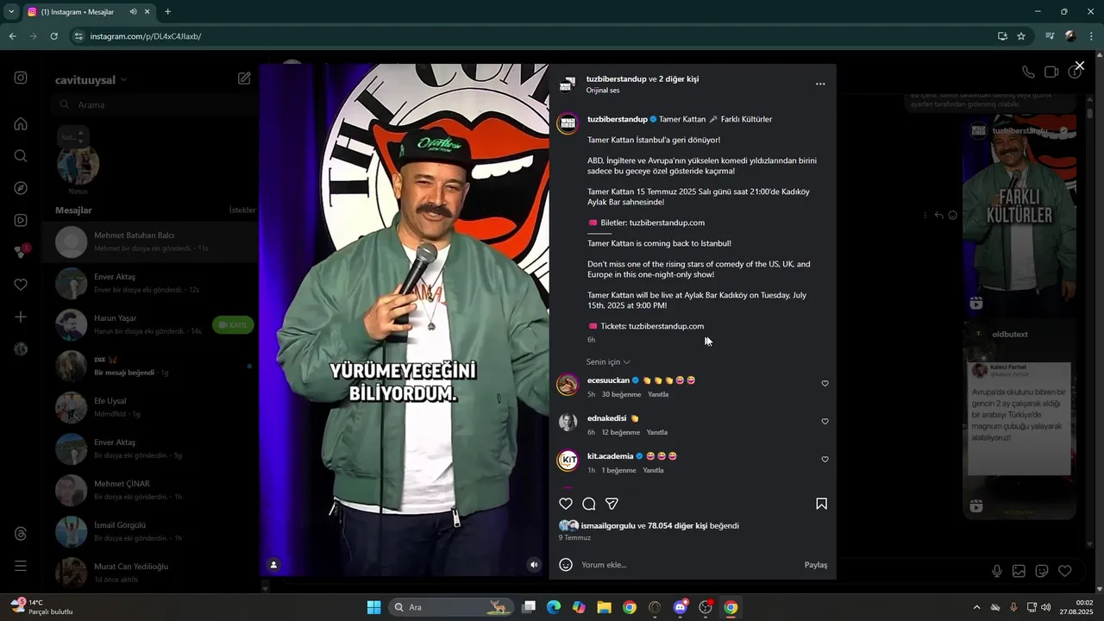Show tagged people icon on video
Viewport: 1104px width, 621px height.
pyautogui.click(x=273, y=565)
